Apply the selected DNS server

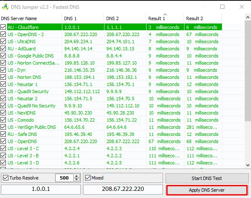click(x=207, y=190)
